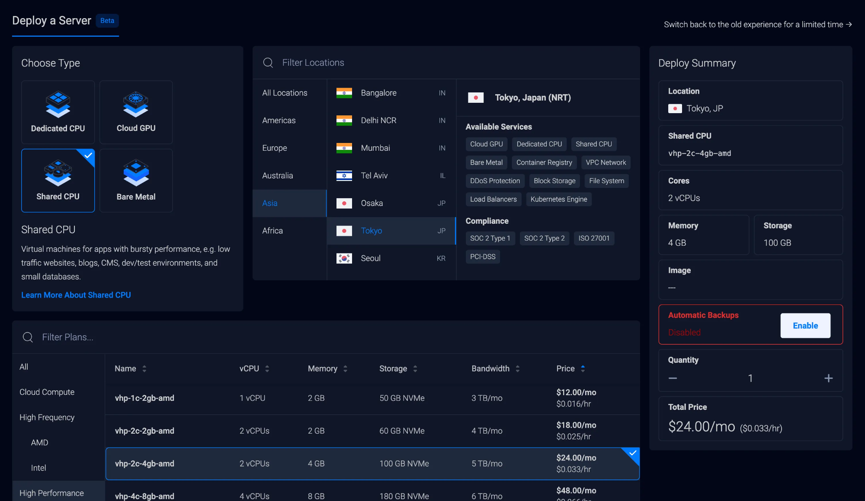Select Delhi NCR location
Image resolution: width=865 pixels, height=501 pixels.
click(391, 120)
